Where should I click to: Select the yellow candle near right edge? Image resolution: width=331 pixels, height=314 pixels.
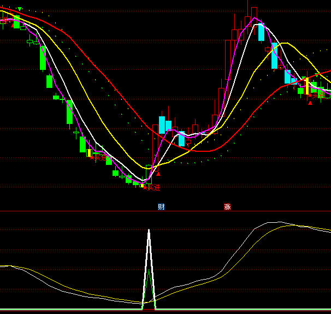(307, 86)
